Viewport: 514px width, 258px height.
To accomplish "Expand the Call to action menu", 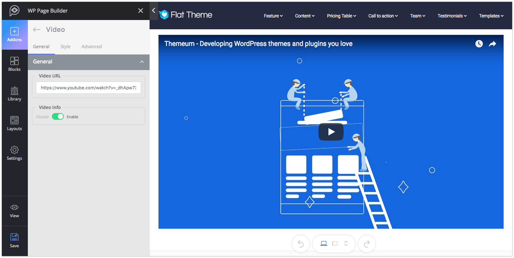I will pyautogui.click(x=383, y=16).
